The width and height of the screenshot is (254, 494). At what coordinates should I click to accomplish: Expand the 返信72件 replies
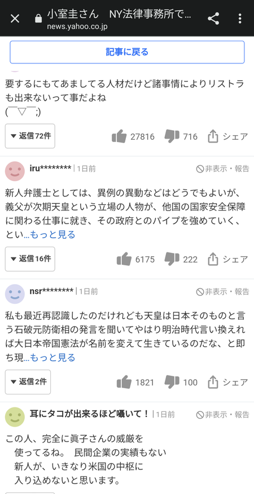click(30, 136)
